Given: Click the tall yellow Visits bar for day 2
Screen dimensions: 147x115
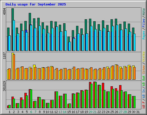Looking at the screenshot, I should tap(12, 66).
